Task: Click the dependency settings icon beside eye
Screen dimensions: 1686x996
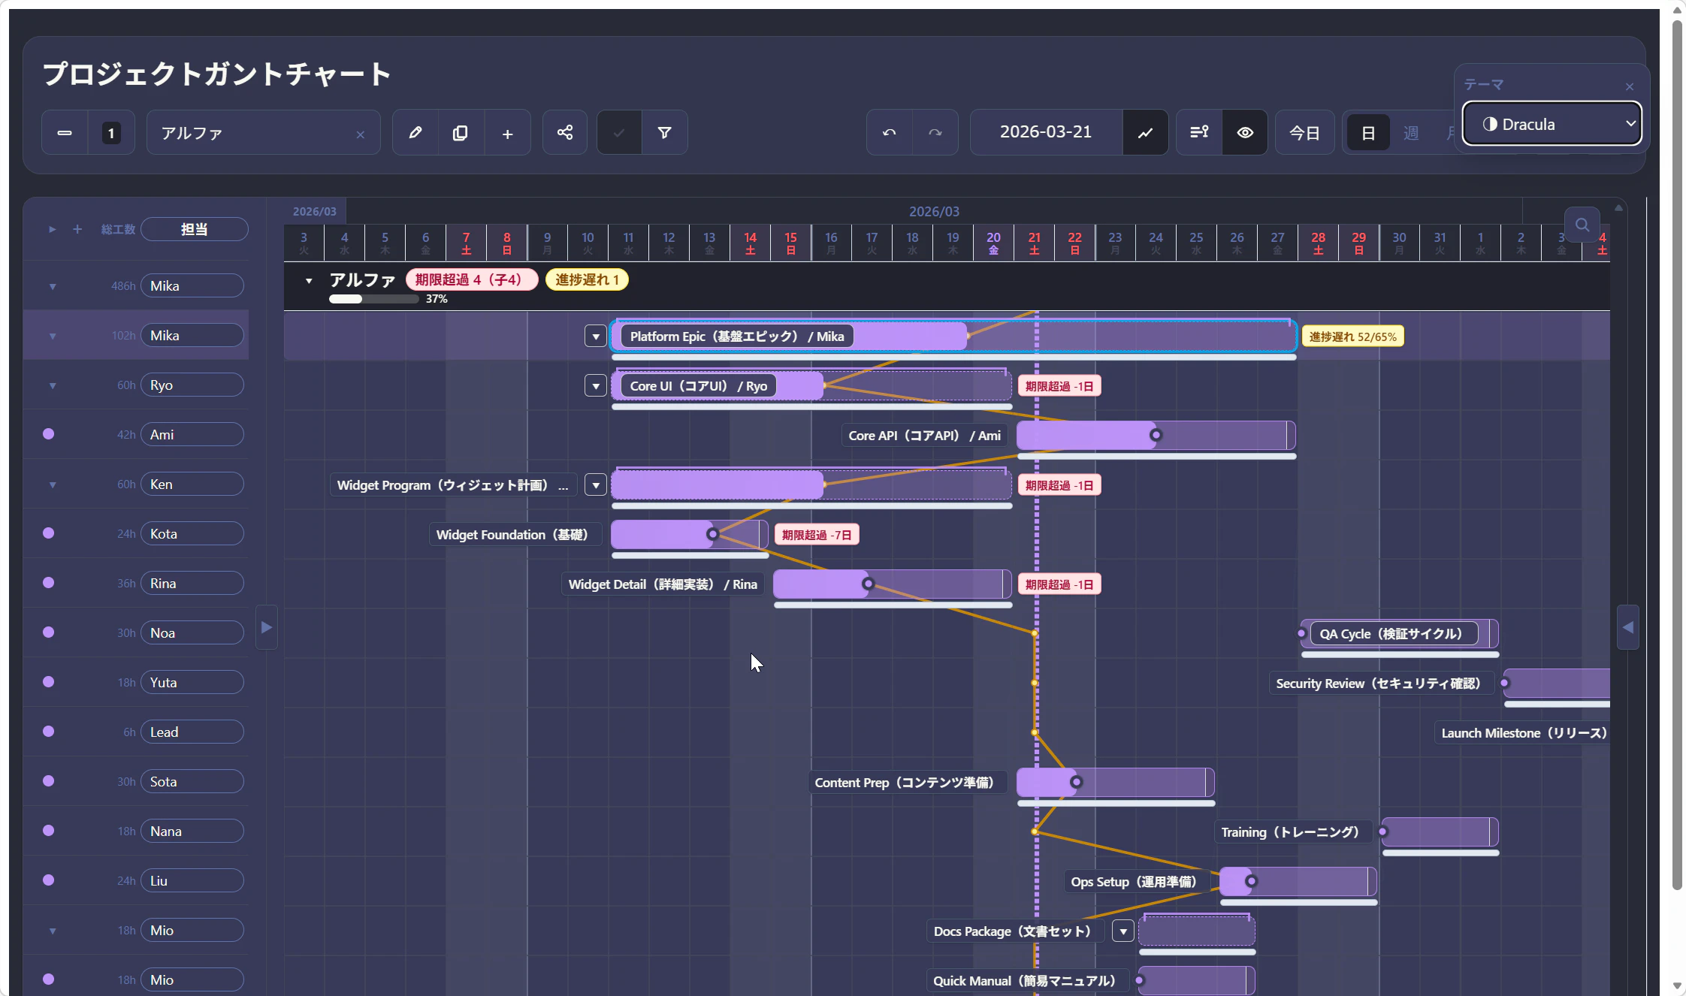Action: click(x=1199, y=132)
